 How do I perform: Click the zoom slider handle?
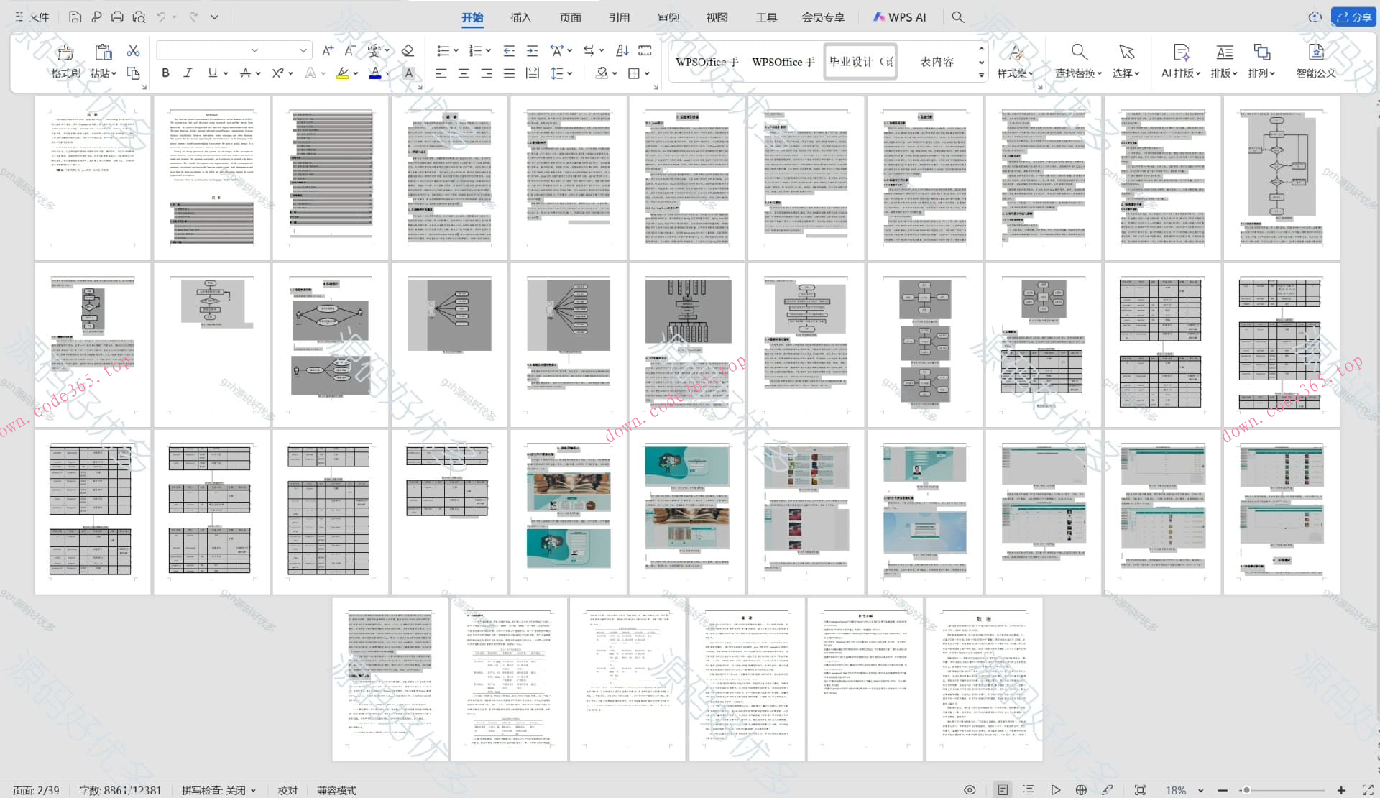[1246, 789]
